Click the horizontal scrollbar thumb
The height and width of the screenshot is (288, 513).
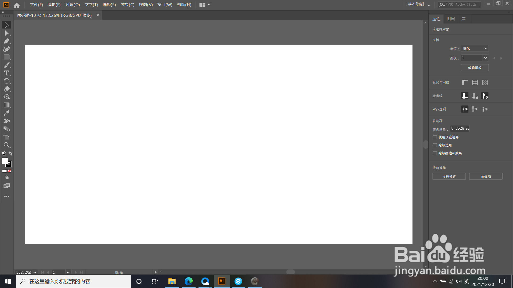click(x=290, y=272)
